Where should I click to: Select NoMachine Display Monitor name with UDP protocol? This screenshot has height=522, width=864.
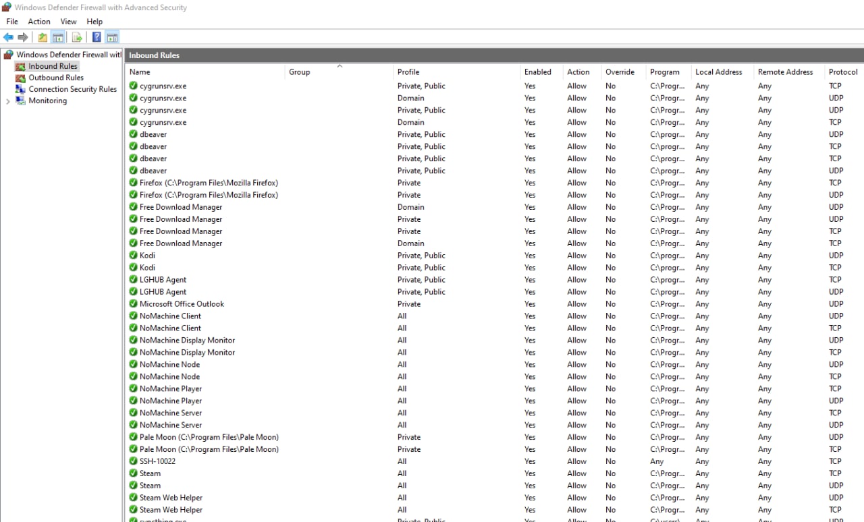pos(187,340)
